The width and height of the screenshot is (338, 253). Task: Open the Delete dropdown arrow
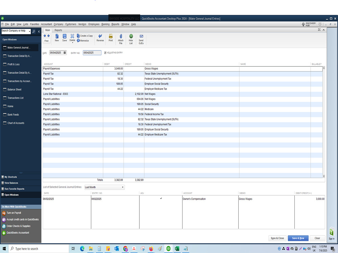coord(72,43)
